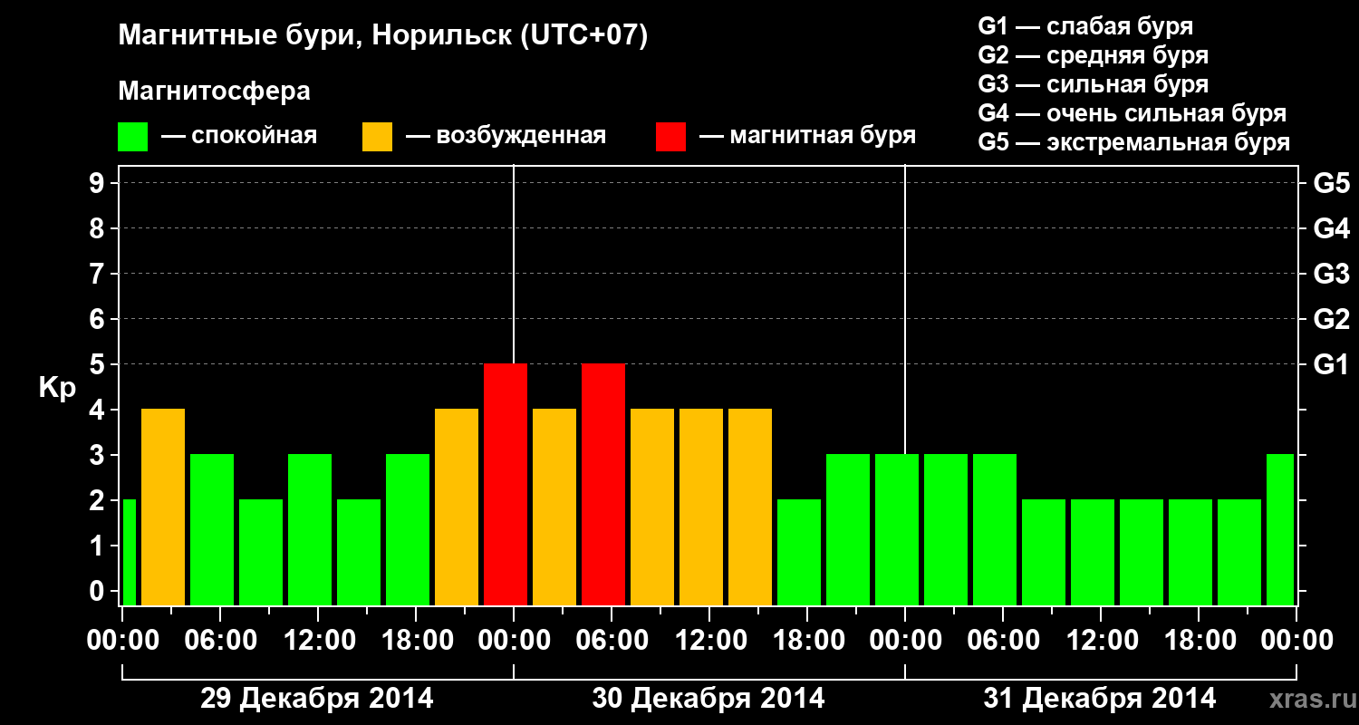Click the red Kp 5 bar above 06:00 on 30 December

tap(603, 484)
